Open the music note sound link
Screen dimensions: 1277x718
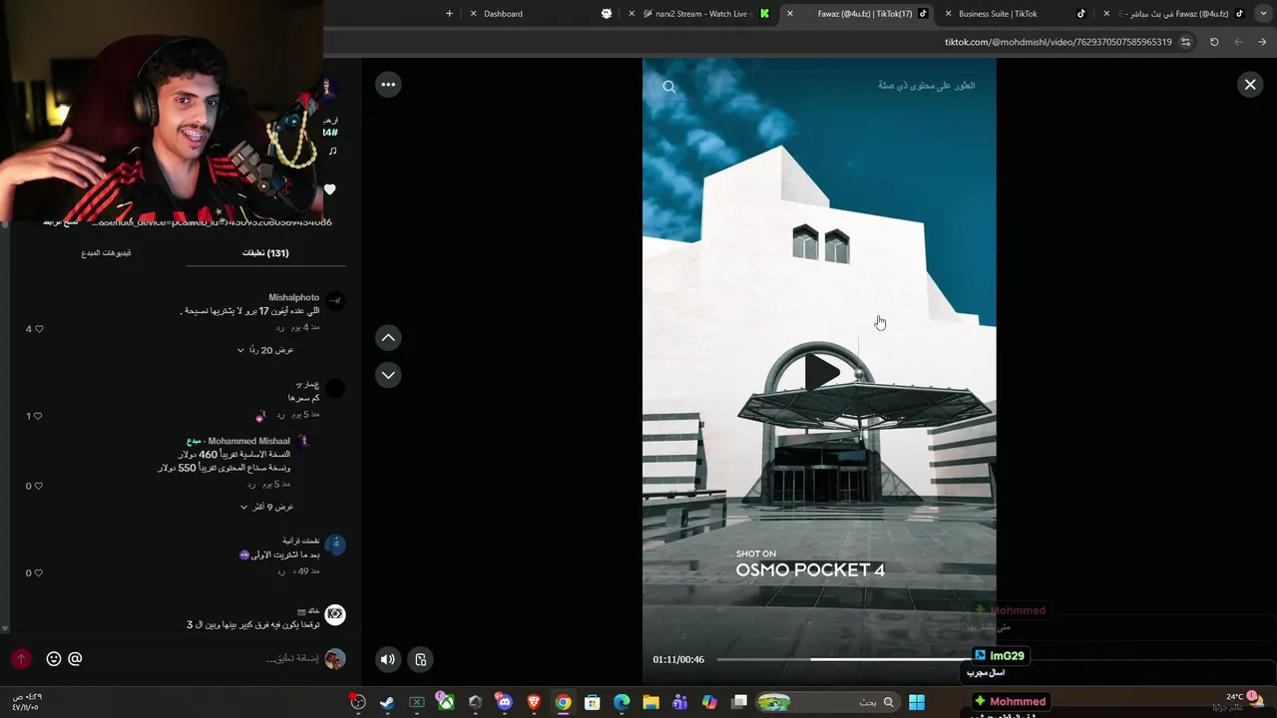click(x=332, y=152)
